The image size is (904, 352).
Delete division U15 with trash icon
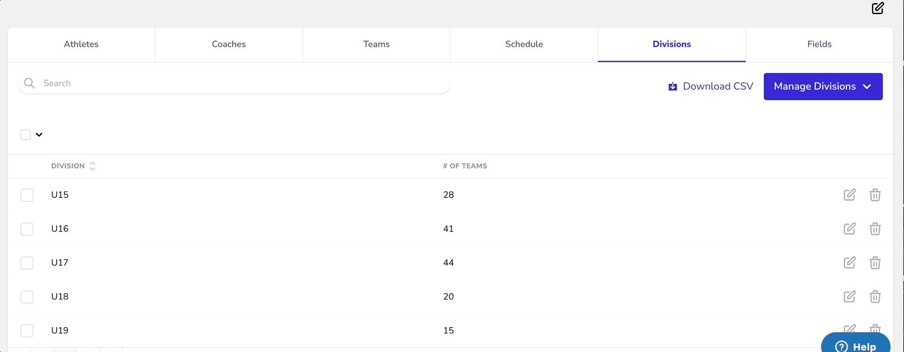[875, 195]
